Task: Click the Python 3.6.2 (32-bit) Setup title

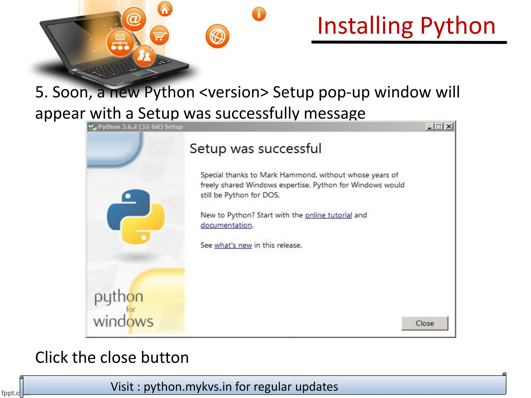Action: click(x=140, y=127)
